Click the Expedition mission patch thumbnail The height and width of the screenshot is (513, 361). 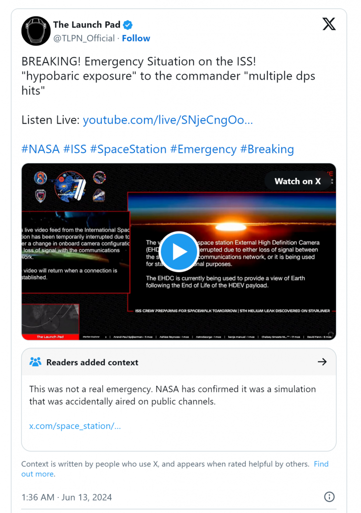[70, 187]
